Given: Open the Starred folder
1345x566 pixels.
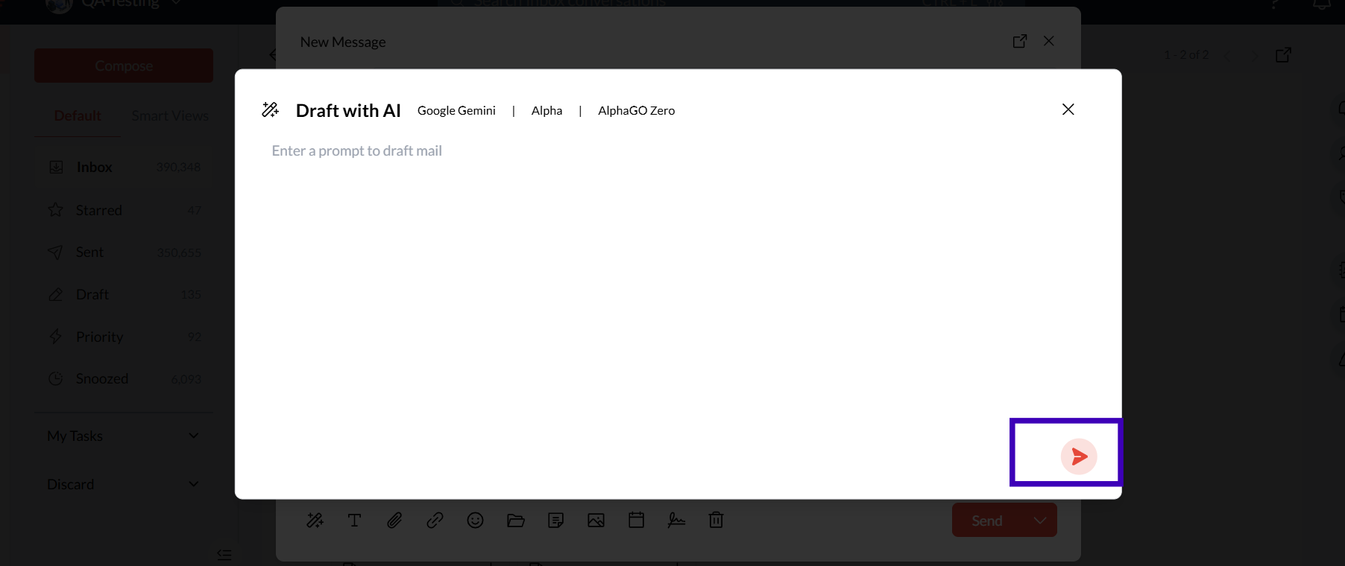Looking at the screenshot, I should [124, 210].
